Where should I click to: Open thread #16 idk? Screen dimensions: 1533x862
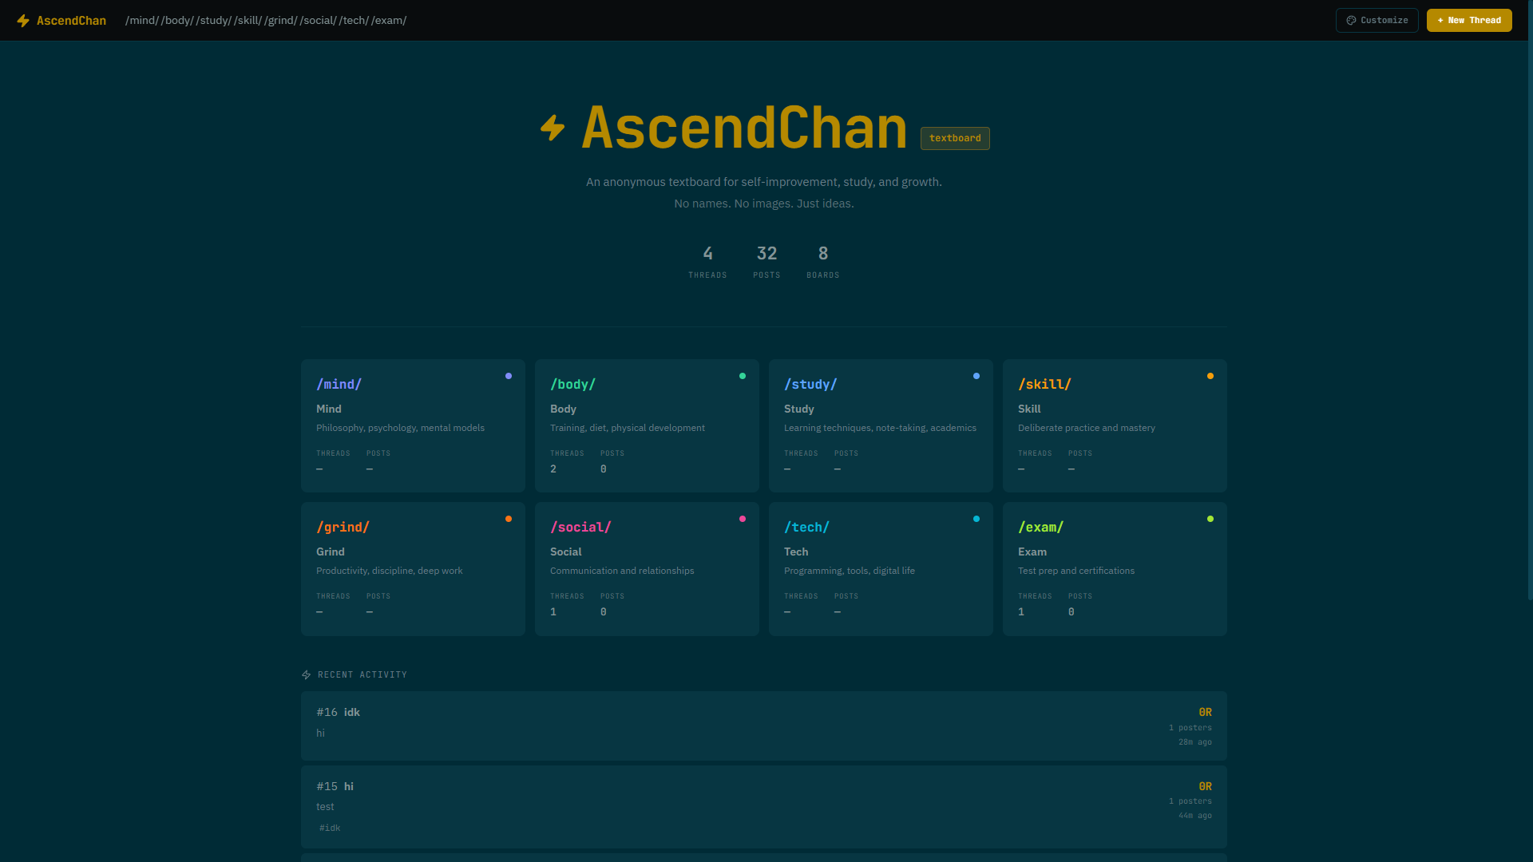352,712
